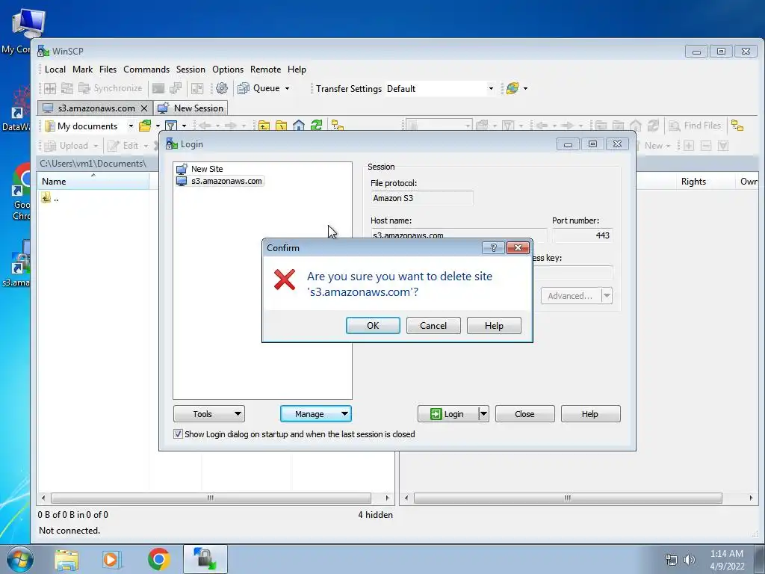Expand the Manage button dropdown in Login

point(344,414)
